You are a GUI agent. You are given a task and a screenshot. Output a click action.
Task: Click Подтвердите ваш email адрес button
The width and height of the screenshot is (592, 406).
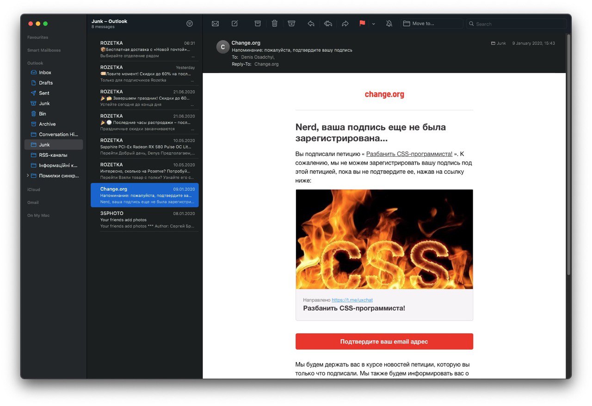coord(384,342)
